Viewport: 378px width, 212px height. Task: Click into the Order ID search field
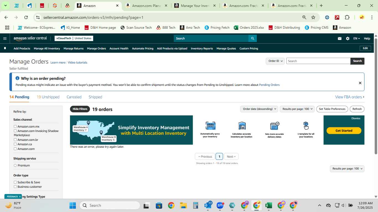[318, 61]
